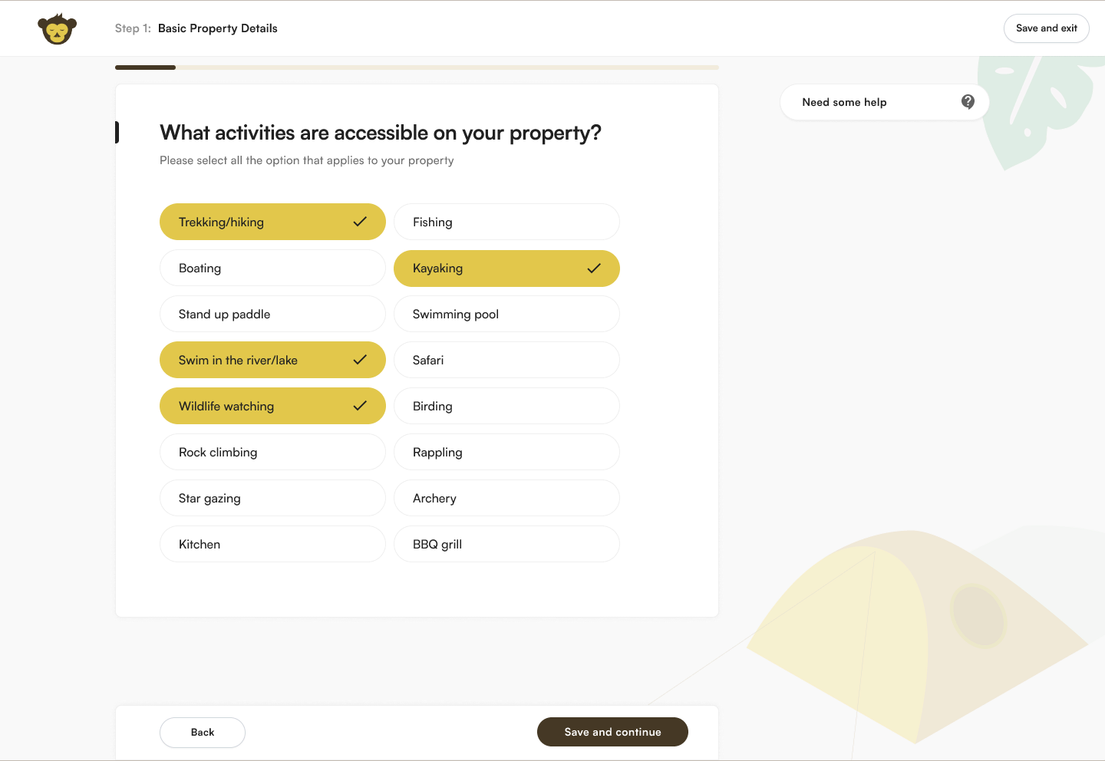
Task: Toggle the Swimming pool option
Action: pyautogui.click(x=506, y=314)
